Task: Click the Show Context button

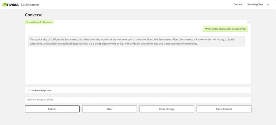Action: [224, 109]
